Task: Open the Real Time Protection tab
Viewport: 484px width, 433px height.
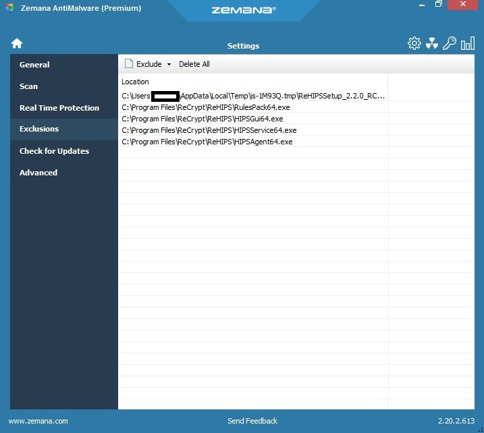Action: tap(64, 108)
